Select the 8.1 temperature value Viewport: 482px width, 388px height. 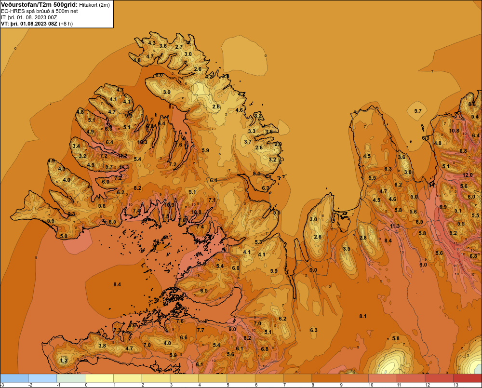tap(363, 316)
